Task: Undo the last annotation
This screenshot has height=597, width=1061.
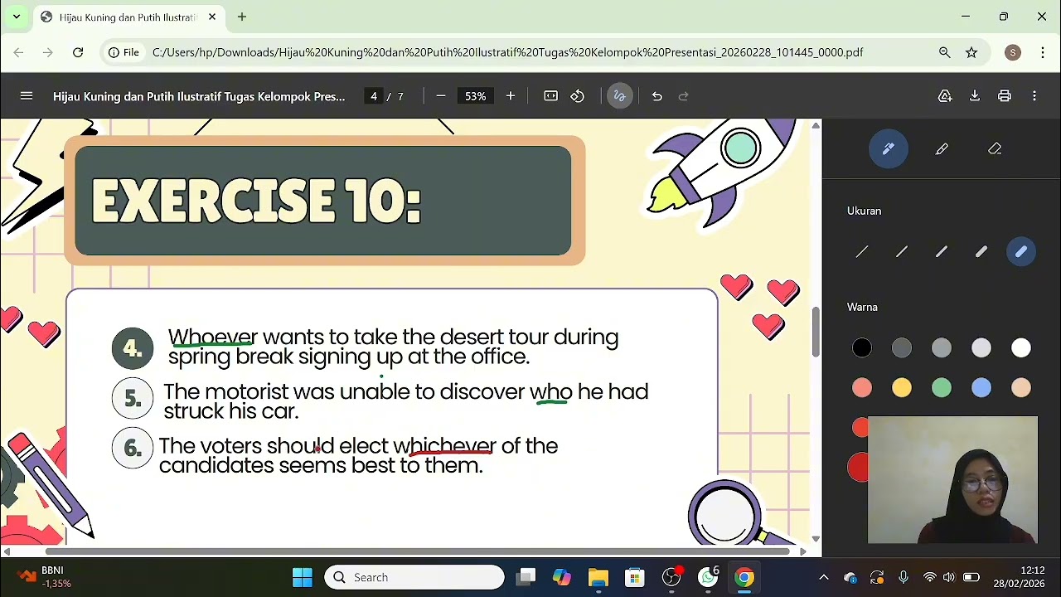Action: (x=657, y=96)
